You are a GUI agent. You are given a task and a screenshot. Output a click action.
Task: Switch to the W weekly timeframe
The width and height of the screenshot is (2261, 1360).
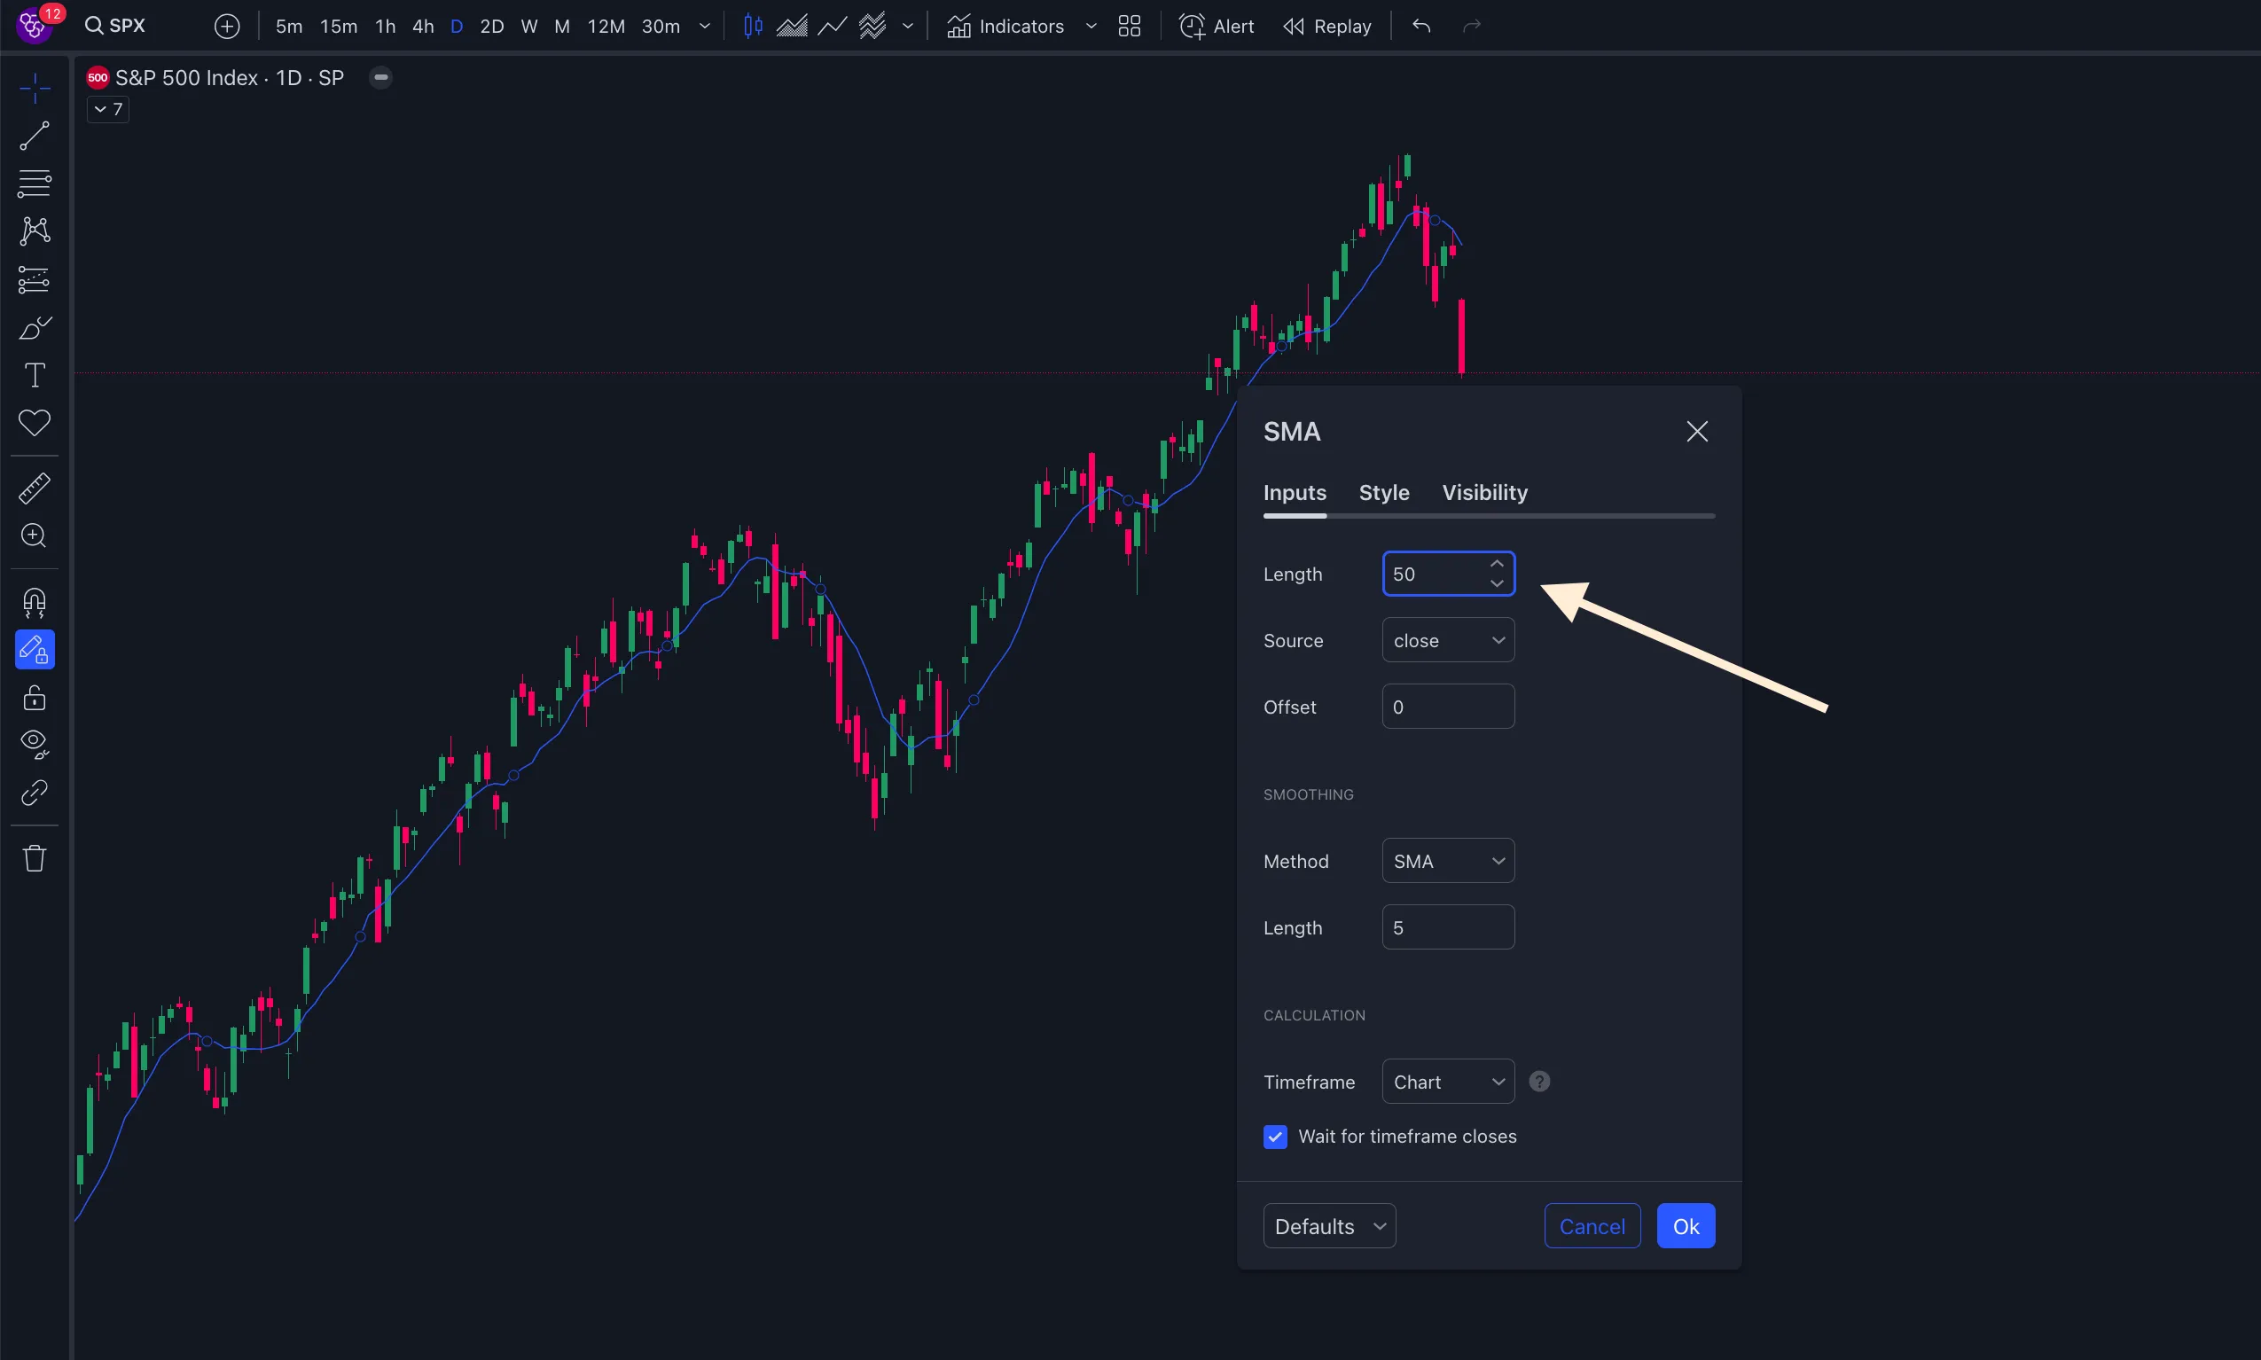528,27
